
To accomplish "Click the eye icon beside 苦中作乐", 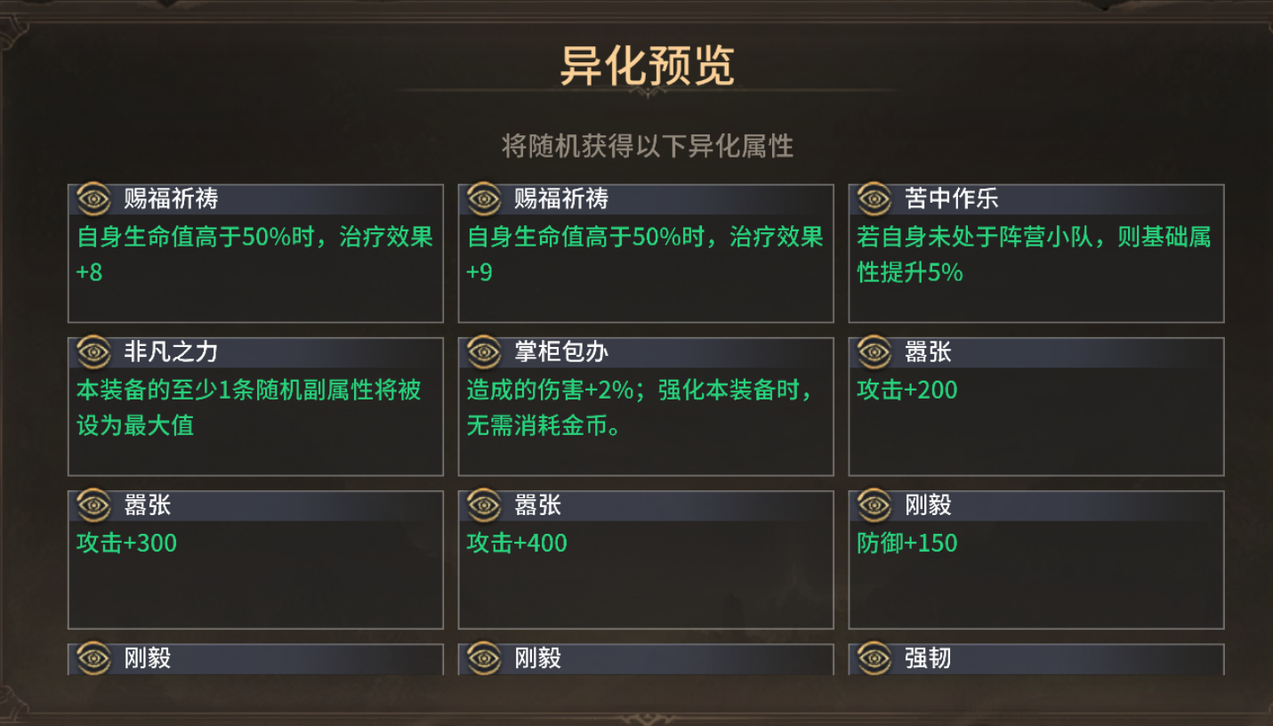I will pos(873,198).
